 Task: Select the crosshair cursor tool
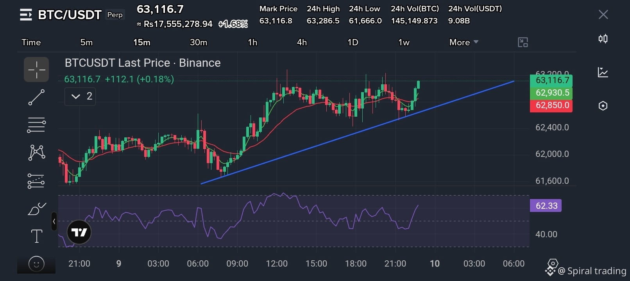coord(36,69)
